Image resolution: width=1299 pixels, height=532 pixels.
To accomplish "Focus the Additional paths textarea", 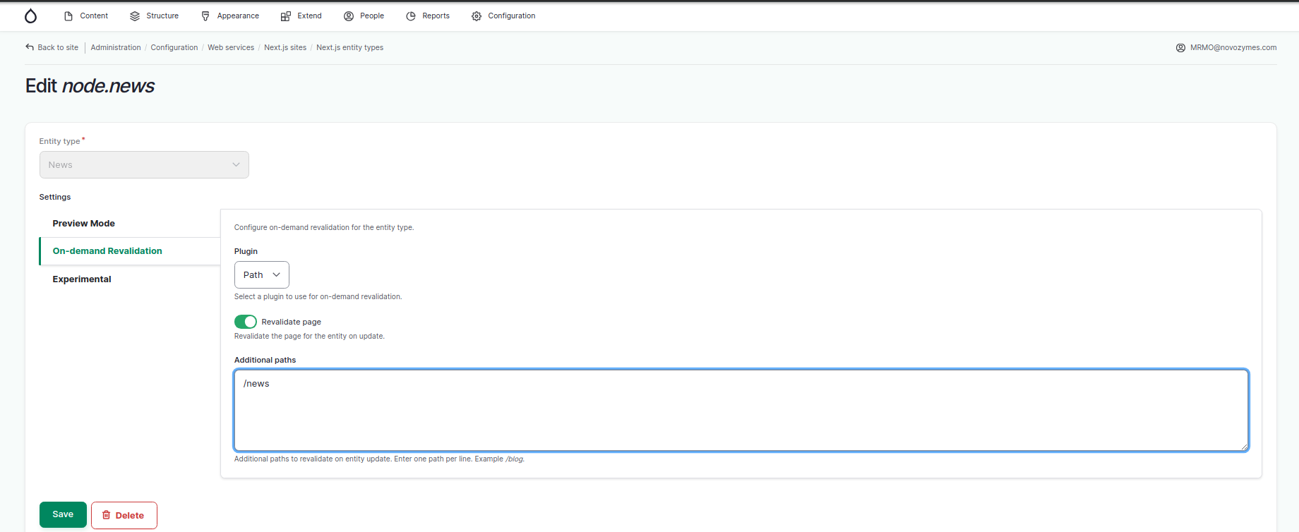I will 741,410.
